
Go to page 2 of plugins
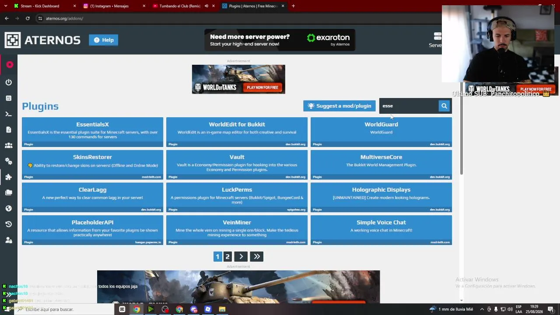click(x=227, y=257)
